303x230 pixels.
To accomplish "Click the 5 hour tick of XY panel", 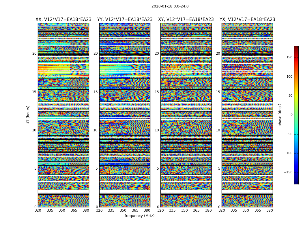I will [x=158, y=168].
